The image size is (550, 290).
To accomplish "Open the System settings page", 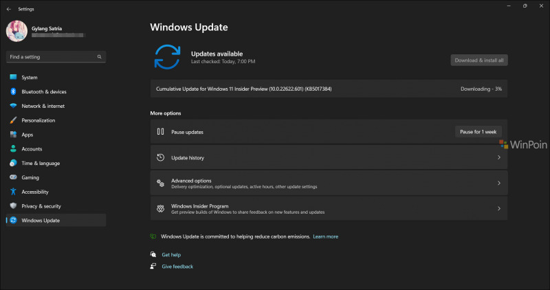I will 56,78.
